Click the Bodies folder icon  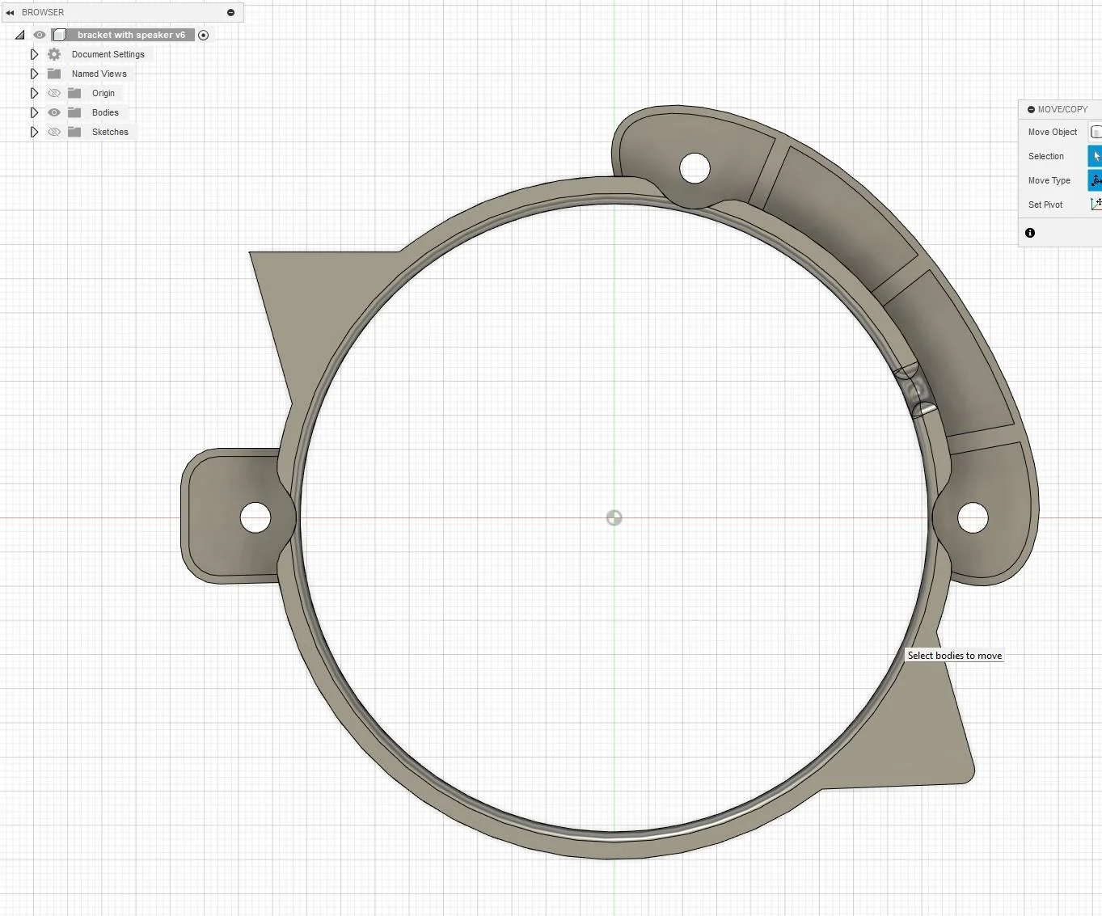point(74,112)
